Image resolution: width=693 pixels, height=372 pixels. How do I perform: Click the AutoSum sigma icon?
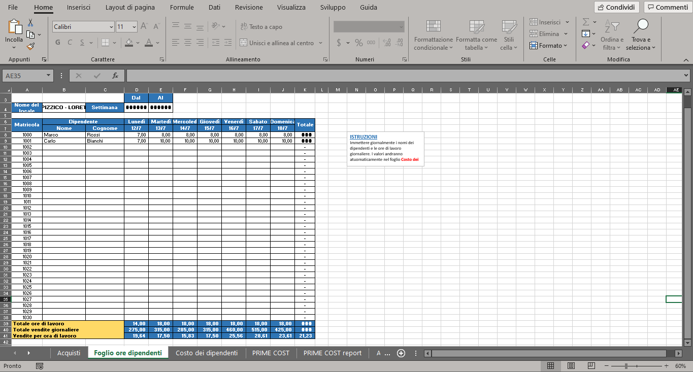tap(586, 22)
